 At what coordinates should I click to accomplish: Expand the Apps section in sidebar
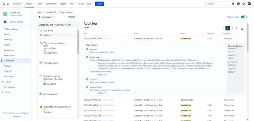(x=3, y=92)
